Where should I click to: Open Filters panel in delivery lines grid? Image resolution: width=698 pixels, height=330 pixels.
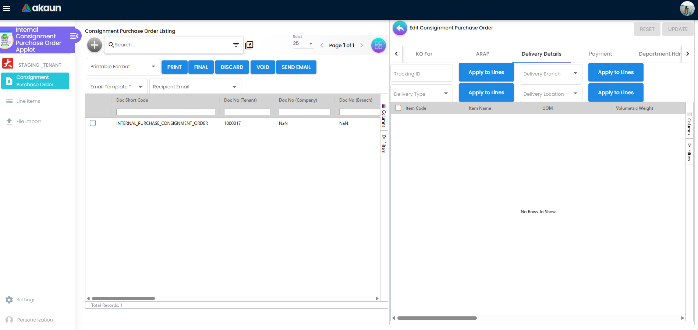689,152
